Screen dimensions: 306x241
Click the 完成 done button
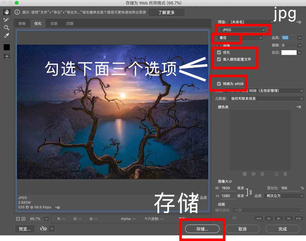pos(283,229)
